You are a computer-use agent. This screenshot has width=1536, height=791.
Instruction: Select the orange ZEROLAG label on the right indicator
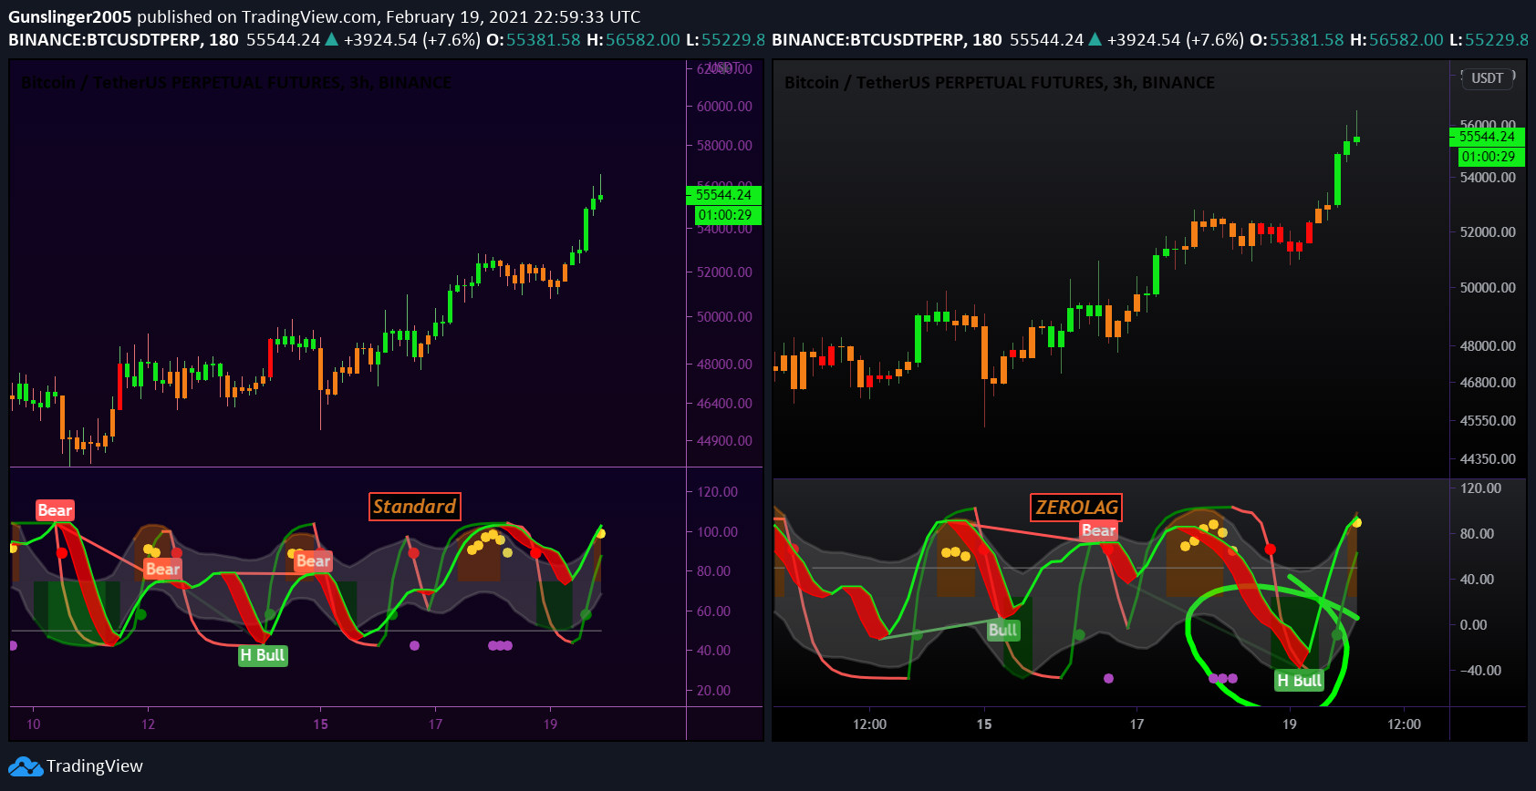pyautogui.click(x=1076, y=508)
